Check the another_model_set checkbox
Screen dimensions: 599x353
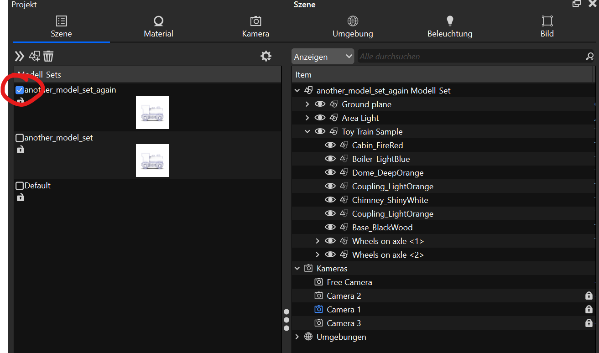pos(20,138)
